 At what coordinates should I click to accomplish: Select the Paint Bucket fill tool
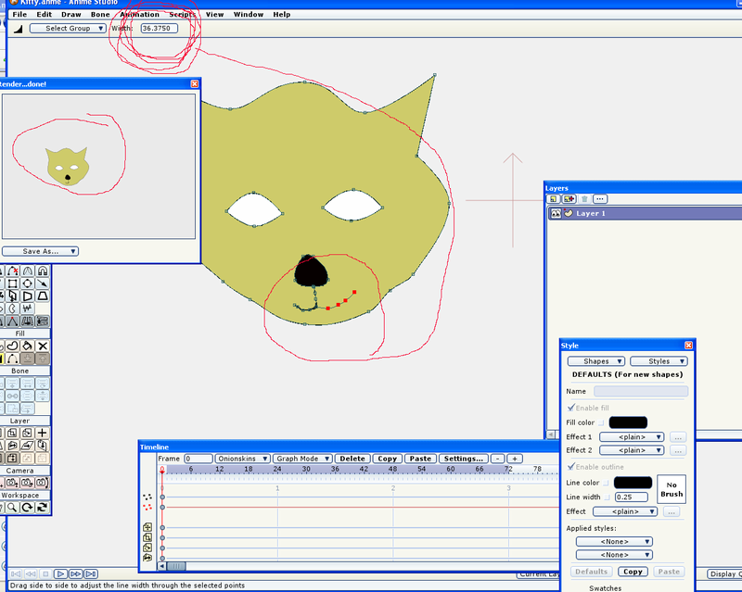28,346
